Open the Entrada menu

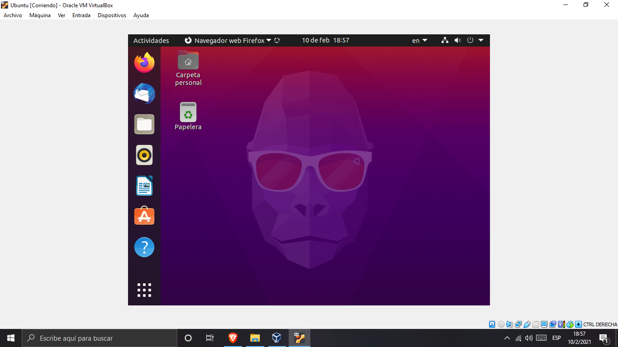point(81,15)
